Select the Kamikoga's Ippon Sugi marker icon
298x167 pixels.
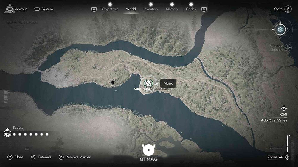[149, 83]
